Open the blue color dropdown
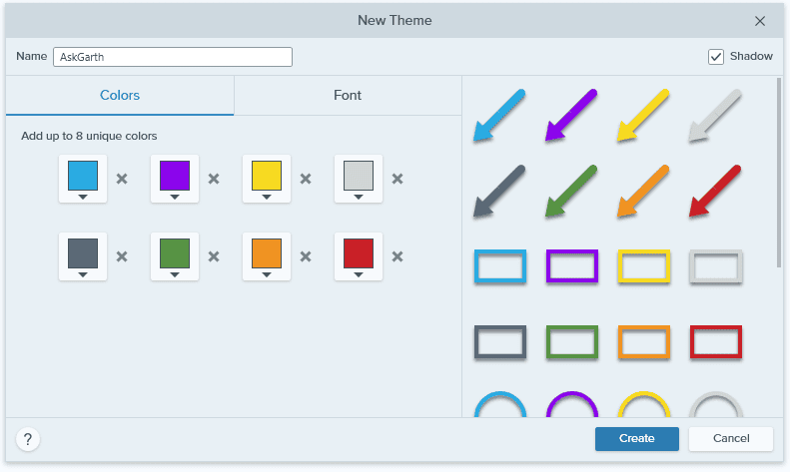 (83, 197)
